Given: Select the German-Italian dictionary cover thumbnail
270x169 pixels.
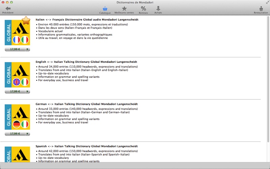Looking at the screenshot, I should (18, 117).
